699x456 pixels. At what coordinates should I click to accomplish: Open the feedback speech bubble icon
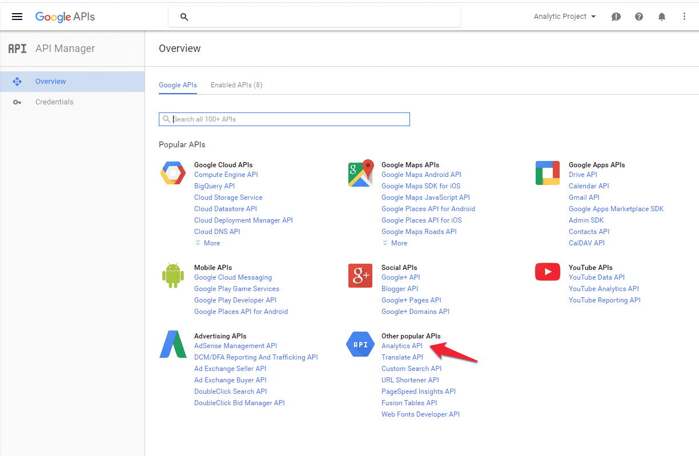click(616, 17)
